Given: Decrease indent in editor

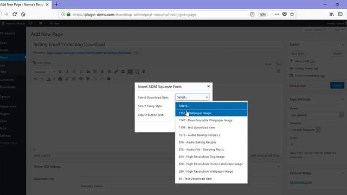Looking at the screenshot, I should click(x=81, y=79).
